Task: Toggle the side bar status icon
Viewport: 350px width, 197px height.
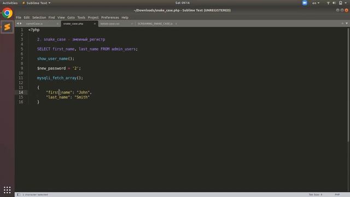Action: point(19,195)
